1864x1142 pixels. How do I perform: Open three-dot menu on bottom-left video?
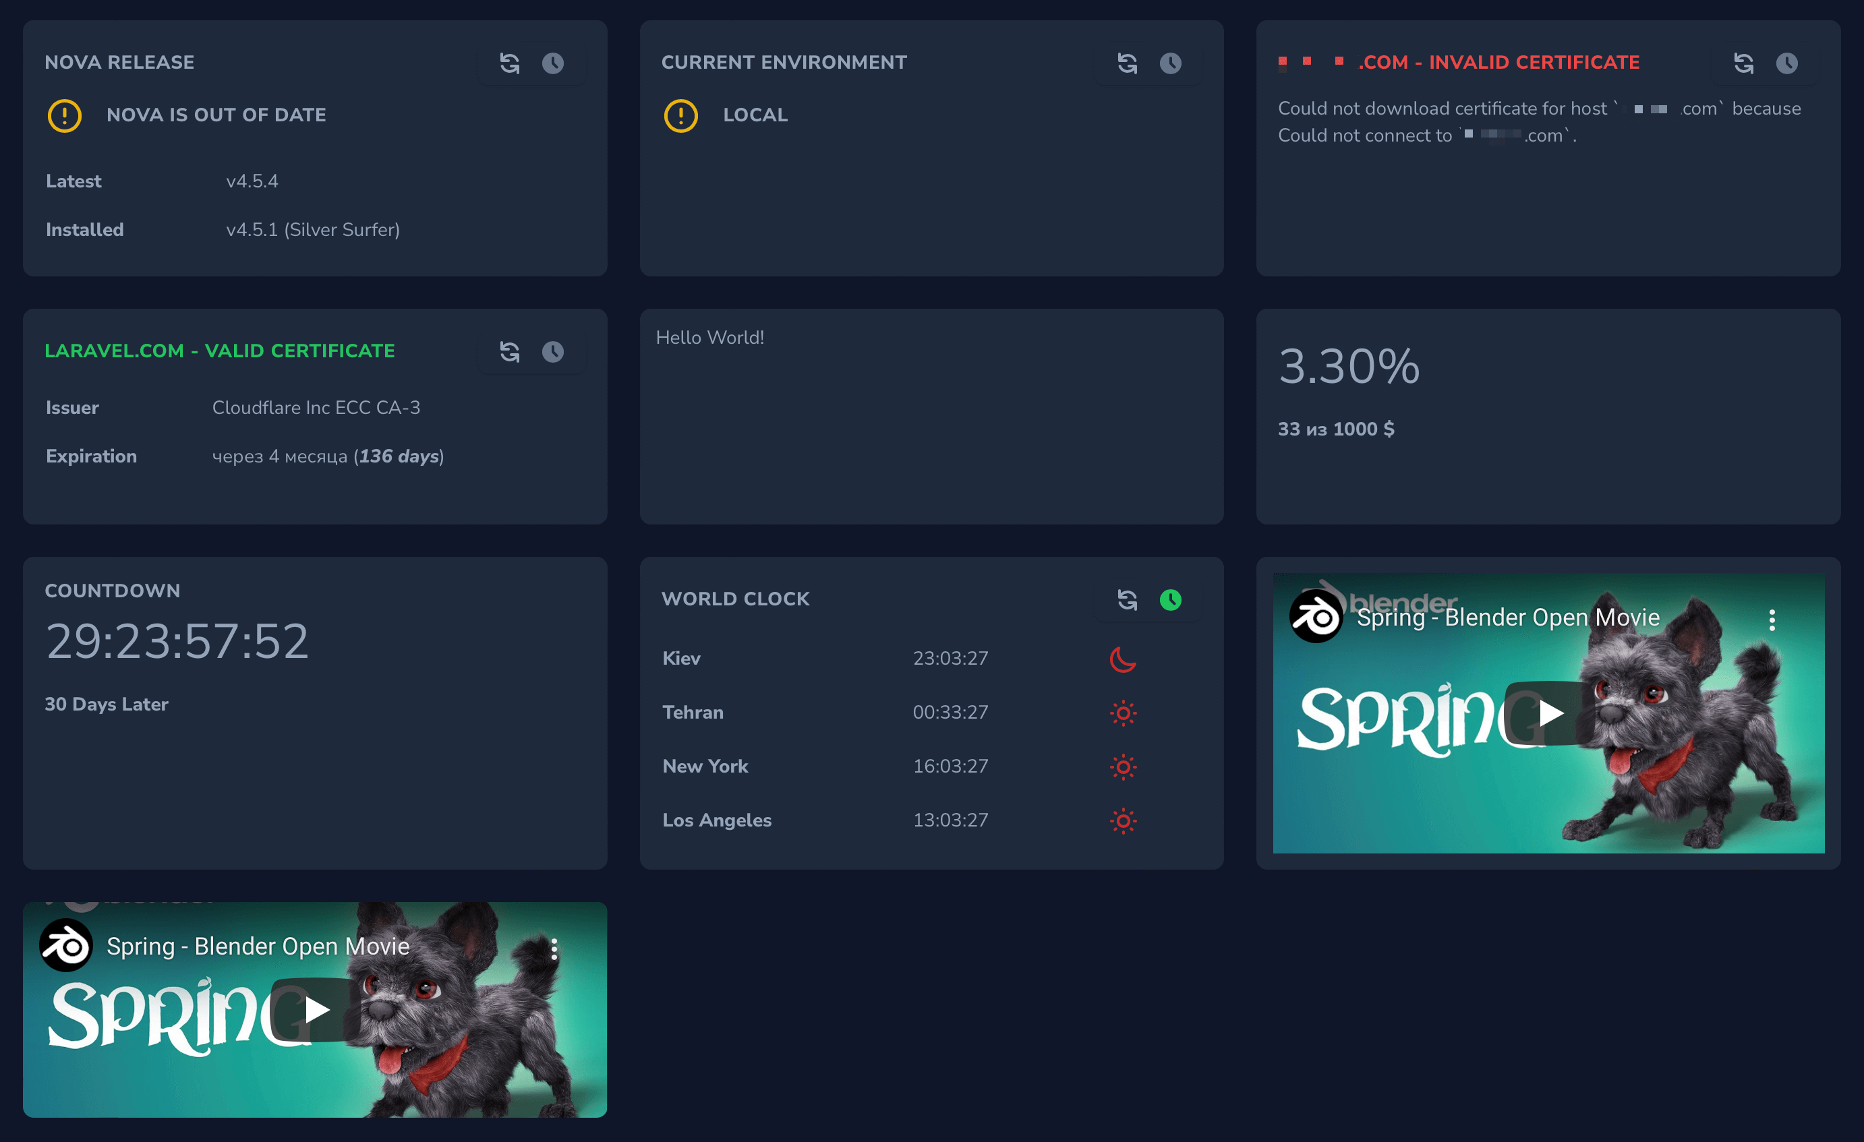click(554, 949)
